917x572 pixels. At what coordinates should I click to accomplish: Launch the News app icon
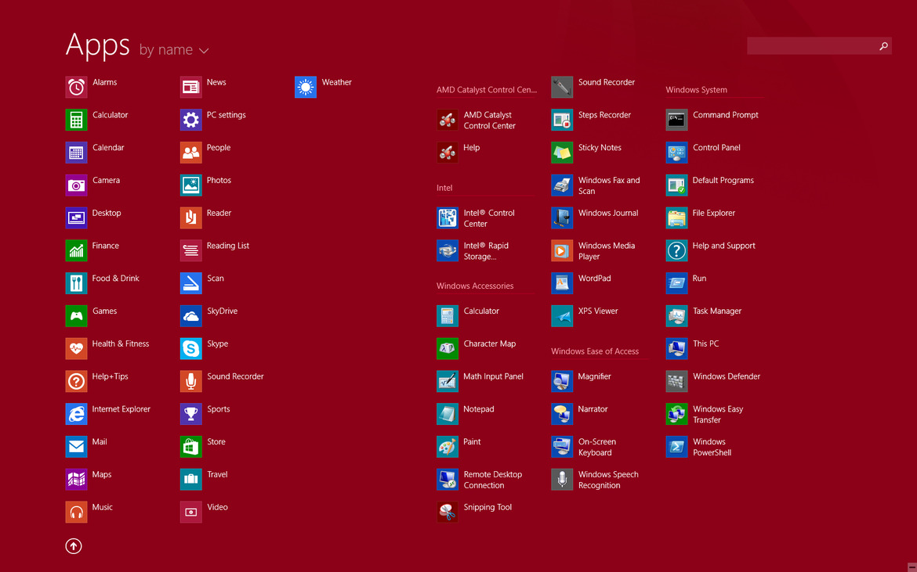pos(190,87)
